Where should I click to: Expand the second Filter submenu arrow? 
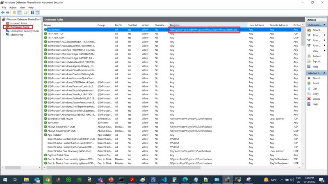[324, 40]
